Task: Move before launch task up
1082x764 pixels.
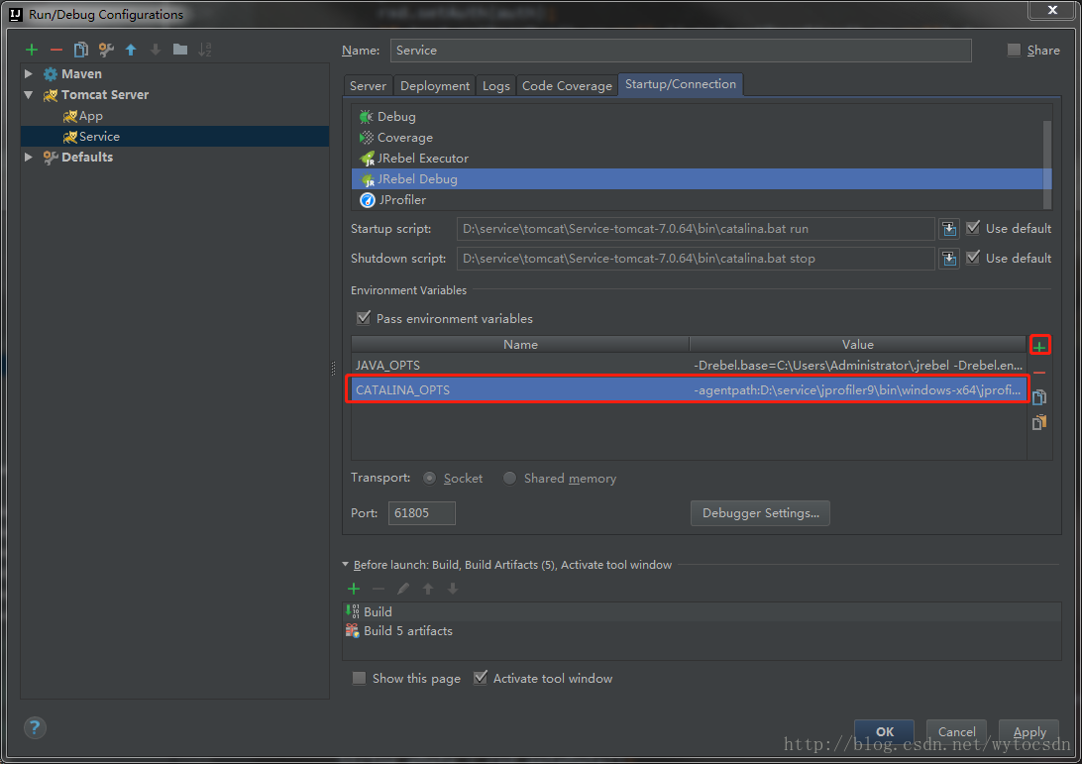Action: tap(428, 589)
